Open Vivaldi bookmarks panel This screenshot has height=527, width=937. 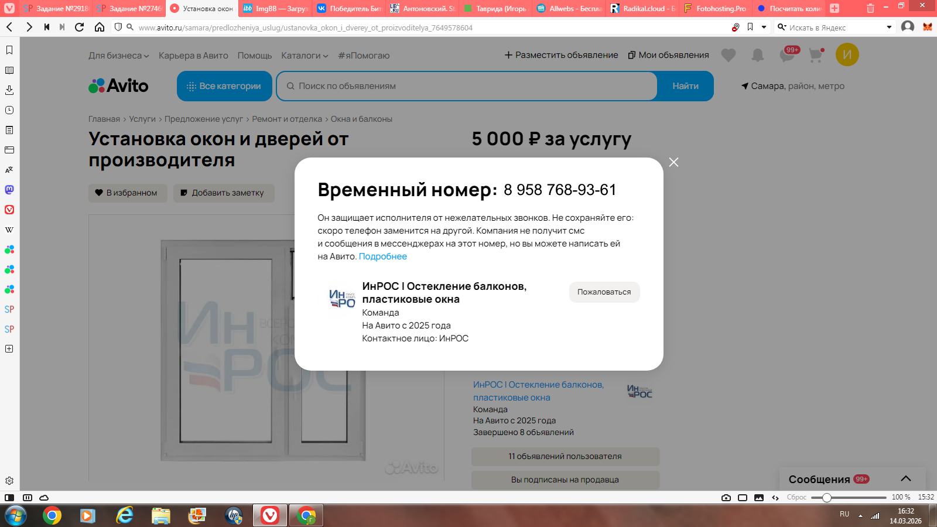coord(9,50)
